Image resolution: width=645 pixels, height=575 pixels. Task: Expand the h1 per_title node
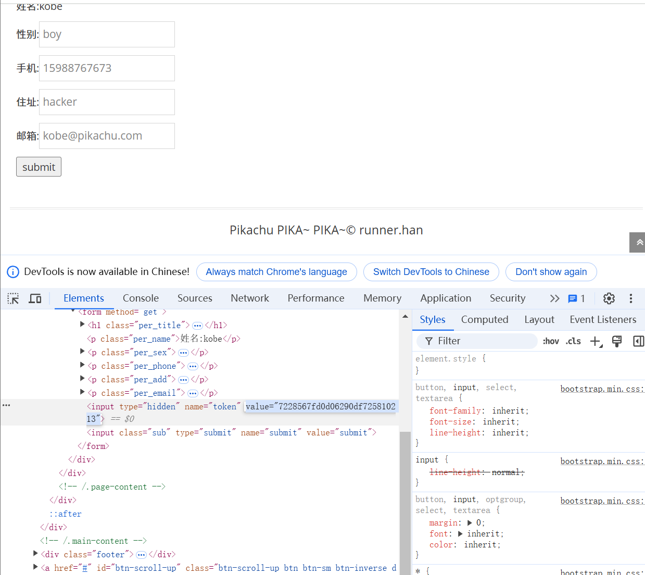[x=82, y=324]
